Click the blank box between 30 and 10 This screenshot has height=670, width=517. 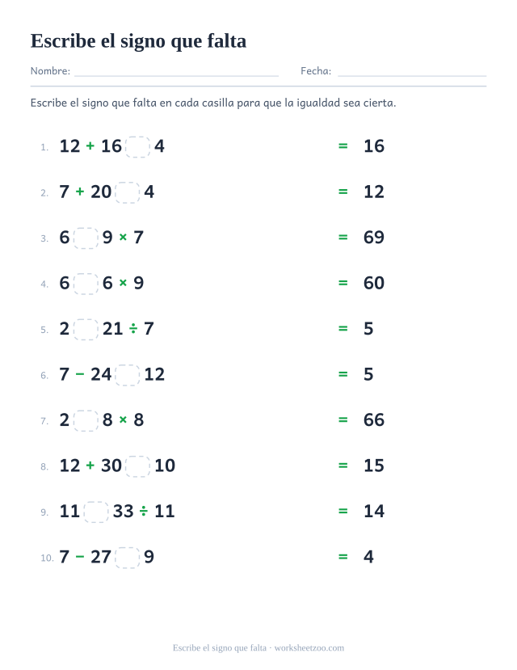(138, 466)
